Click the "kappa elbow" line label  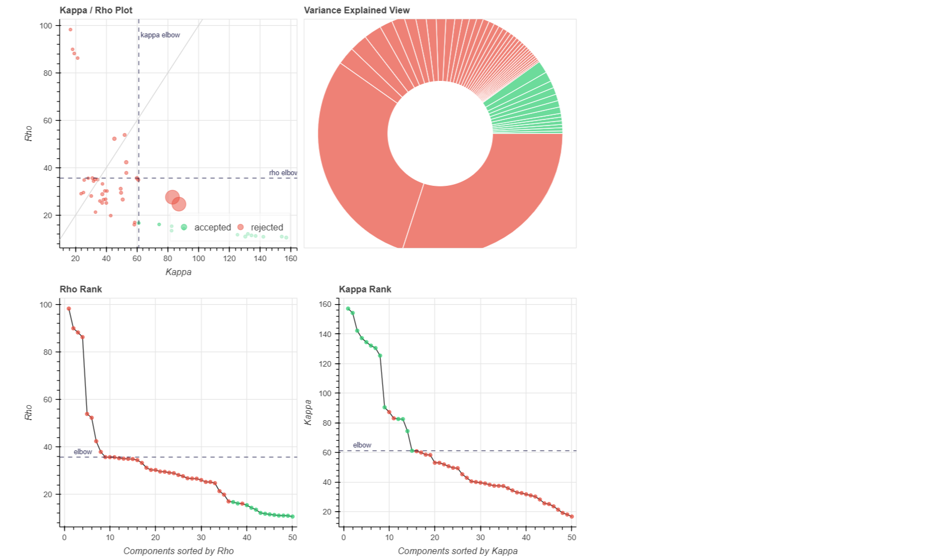click(160, 35)
